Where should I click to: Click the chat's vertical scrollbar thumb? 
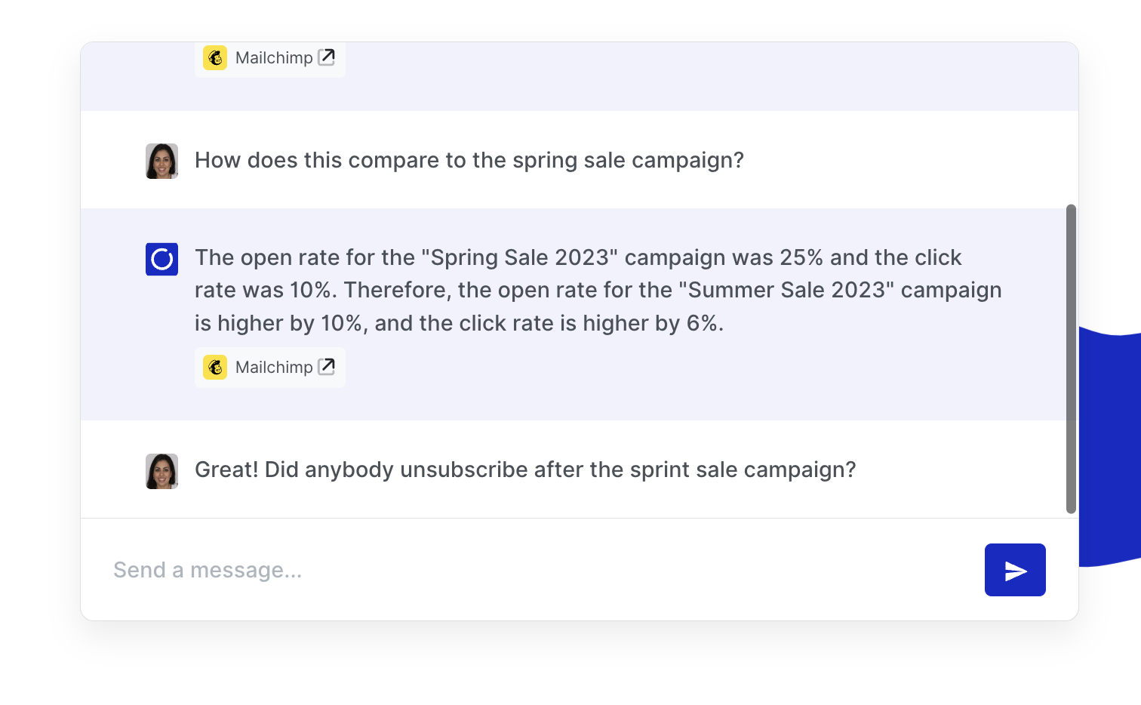click(1071, 359)
